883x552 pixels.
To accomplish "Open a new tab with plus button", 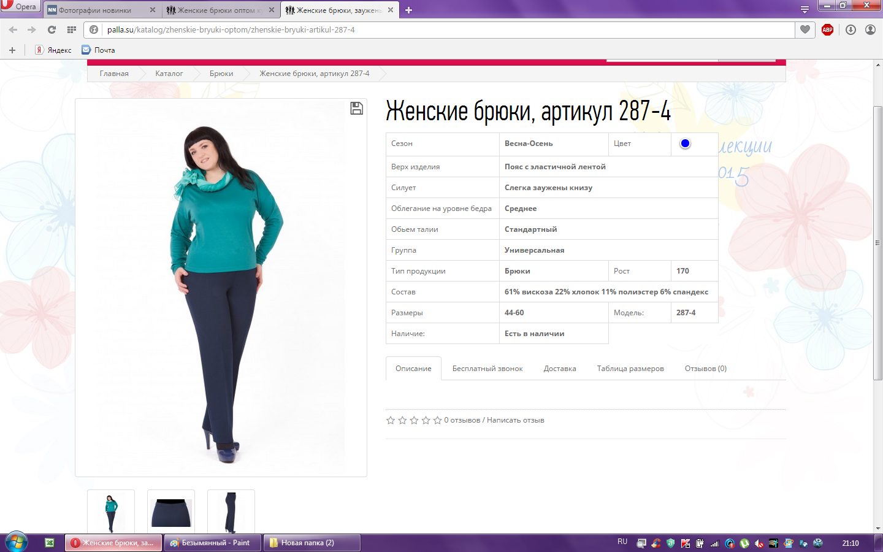I will 409,10.
